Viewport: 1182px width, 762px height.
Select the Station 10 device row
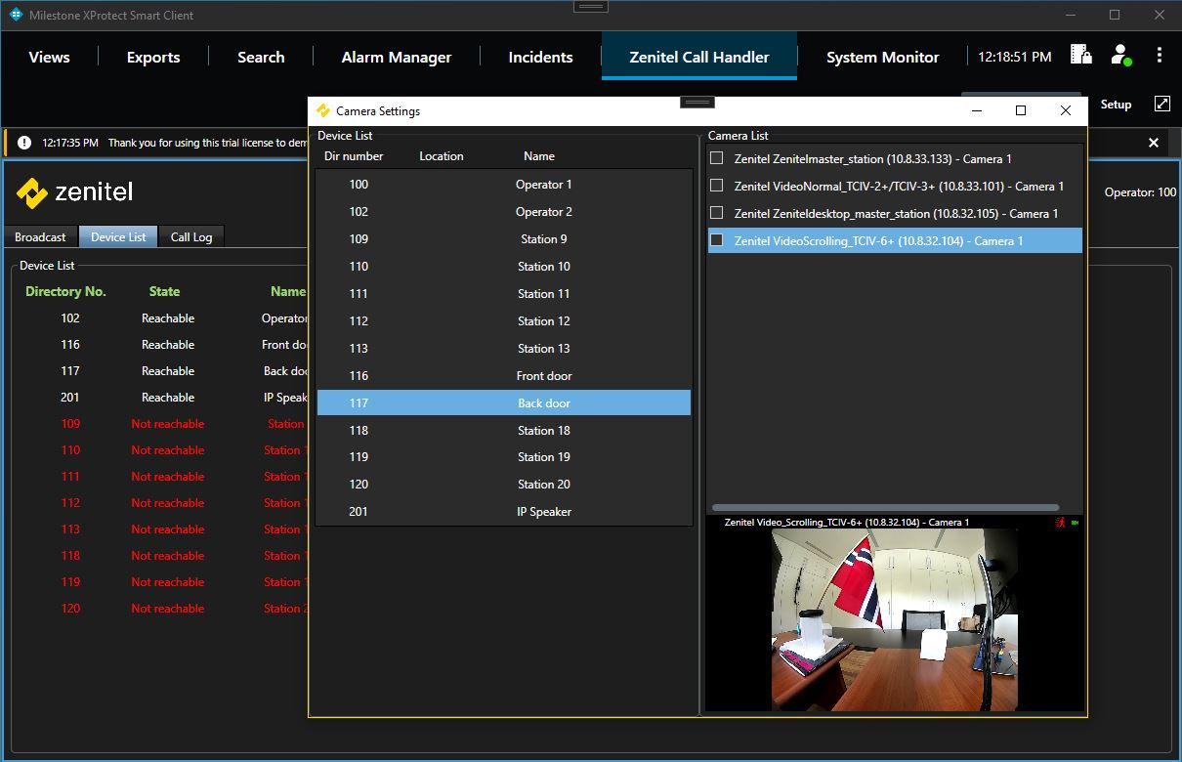[x=504, y=266]
